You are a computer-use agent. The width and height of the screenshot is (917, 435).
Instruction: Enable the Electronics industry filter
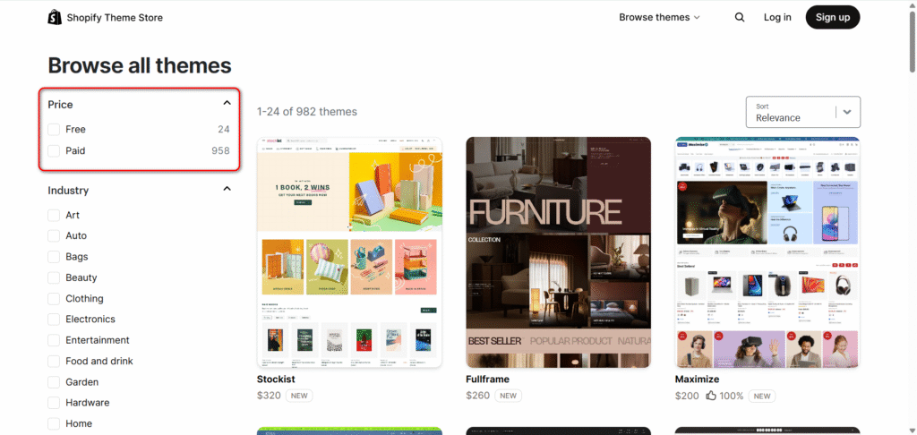54,320
